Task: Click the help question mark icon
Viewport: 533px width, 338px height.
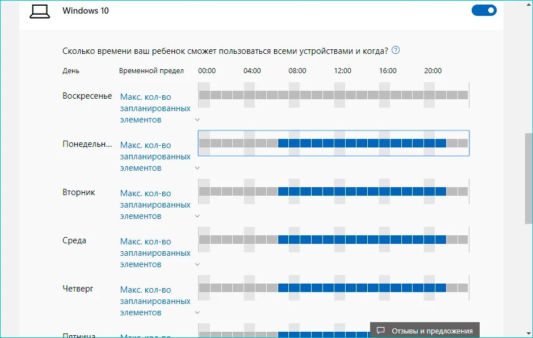Action: [x=396, y=50]
